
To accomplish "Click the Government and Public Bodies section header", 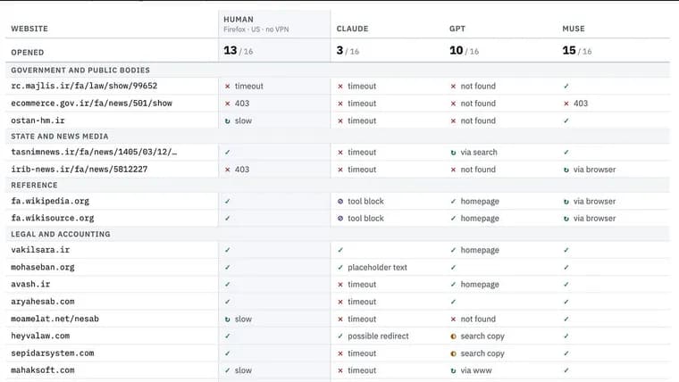I will pyautogui.click(x=80, y=71).
